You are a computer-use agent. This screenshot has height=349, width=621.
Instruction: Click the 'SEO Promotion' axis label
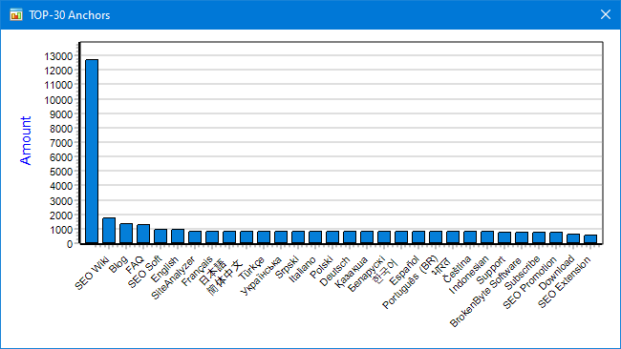click(x=530, y=283)
